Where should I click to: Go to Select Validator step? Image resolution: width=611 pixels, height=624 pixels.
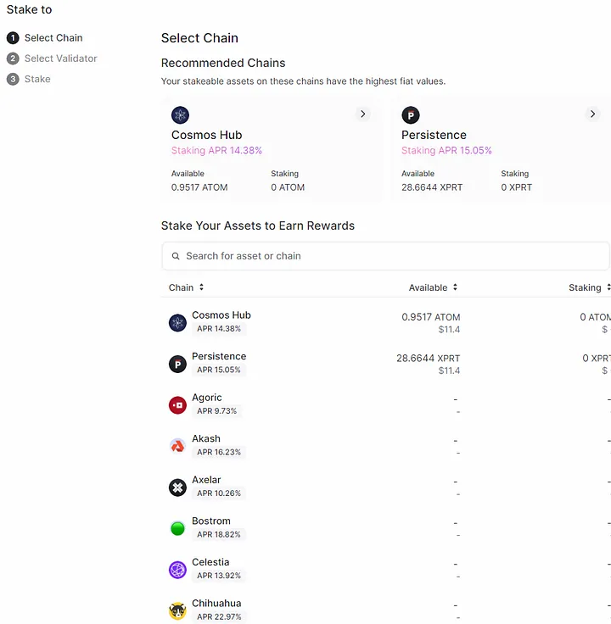click(60, 58)
